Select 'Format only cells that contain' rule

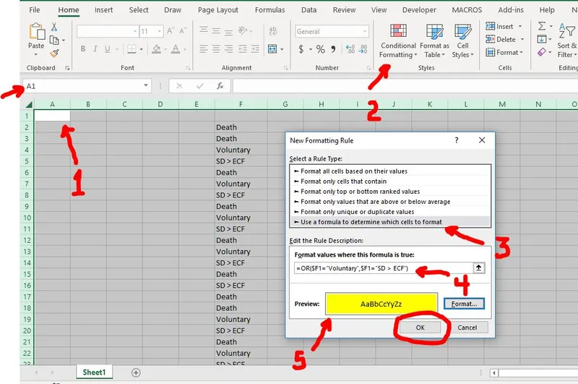point(390,181)
